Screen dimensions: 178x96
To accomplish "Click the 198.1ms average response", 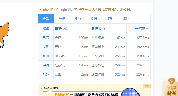I will click(x=143, y=56).
